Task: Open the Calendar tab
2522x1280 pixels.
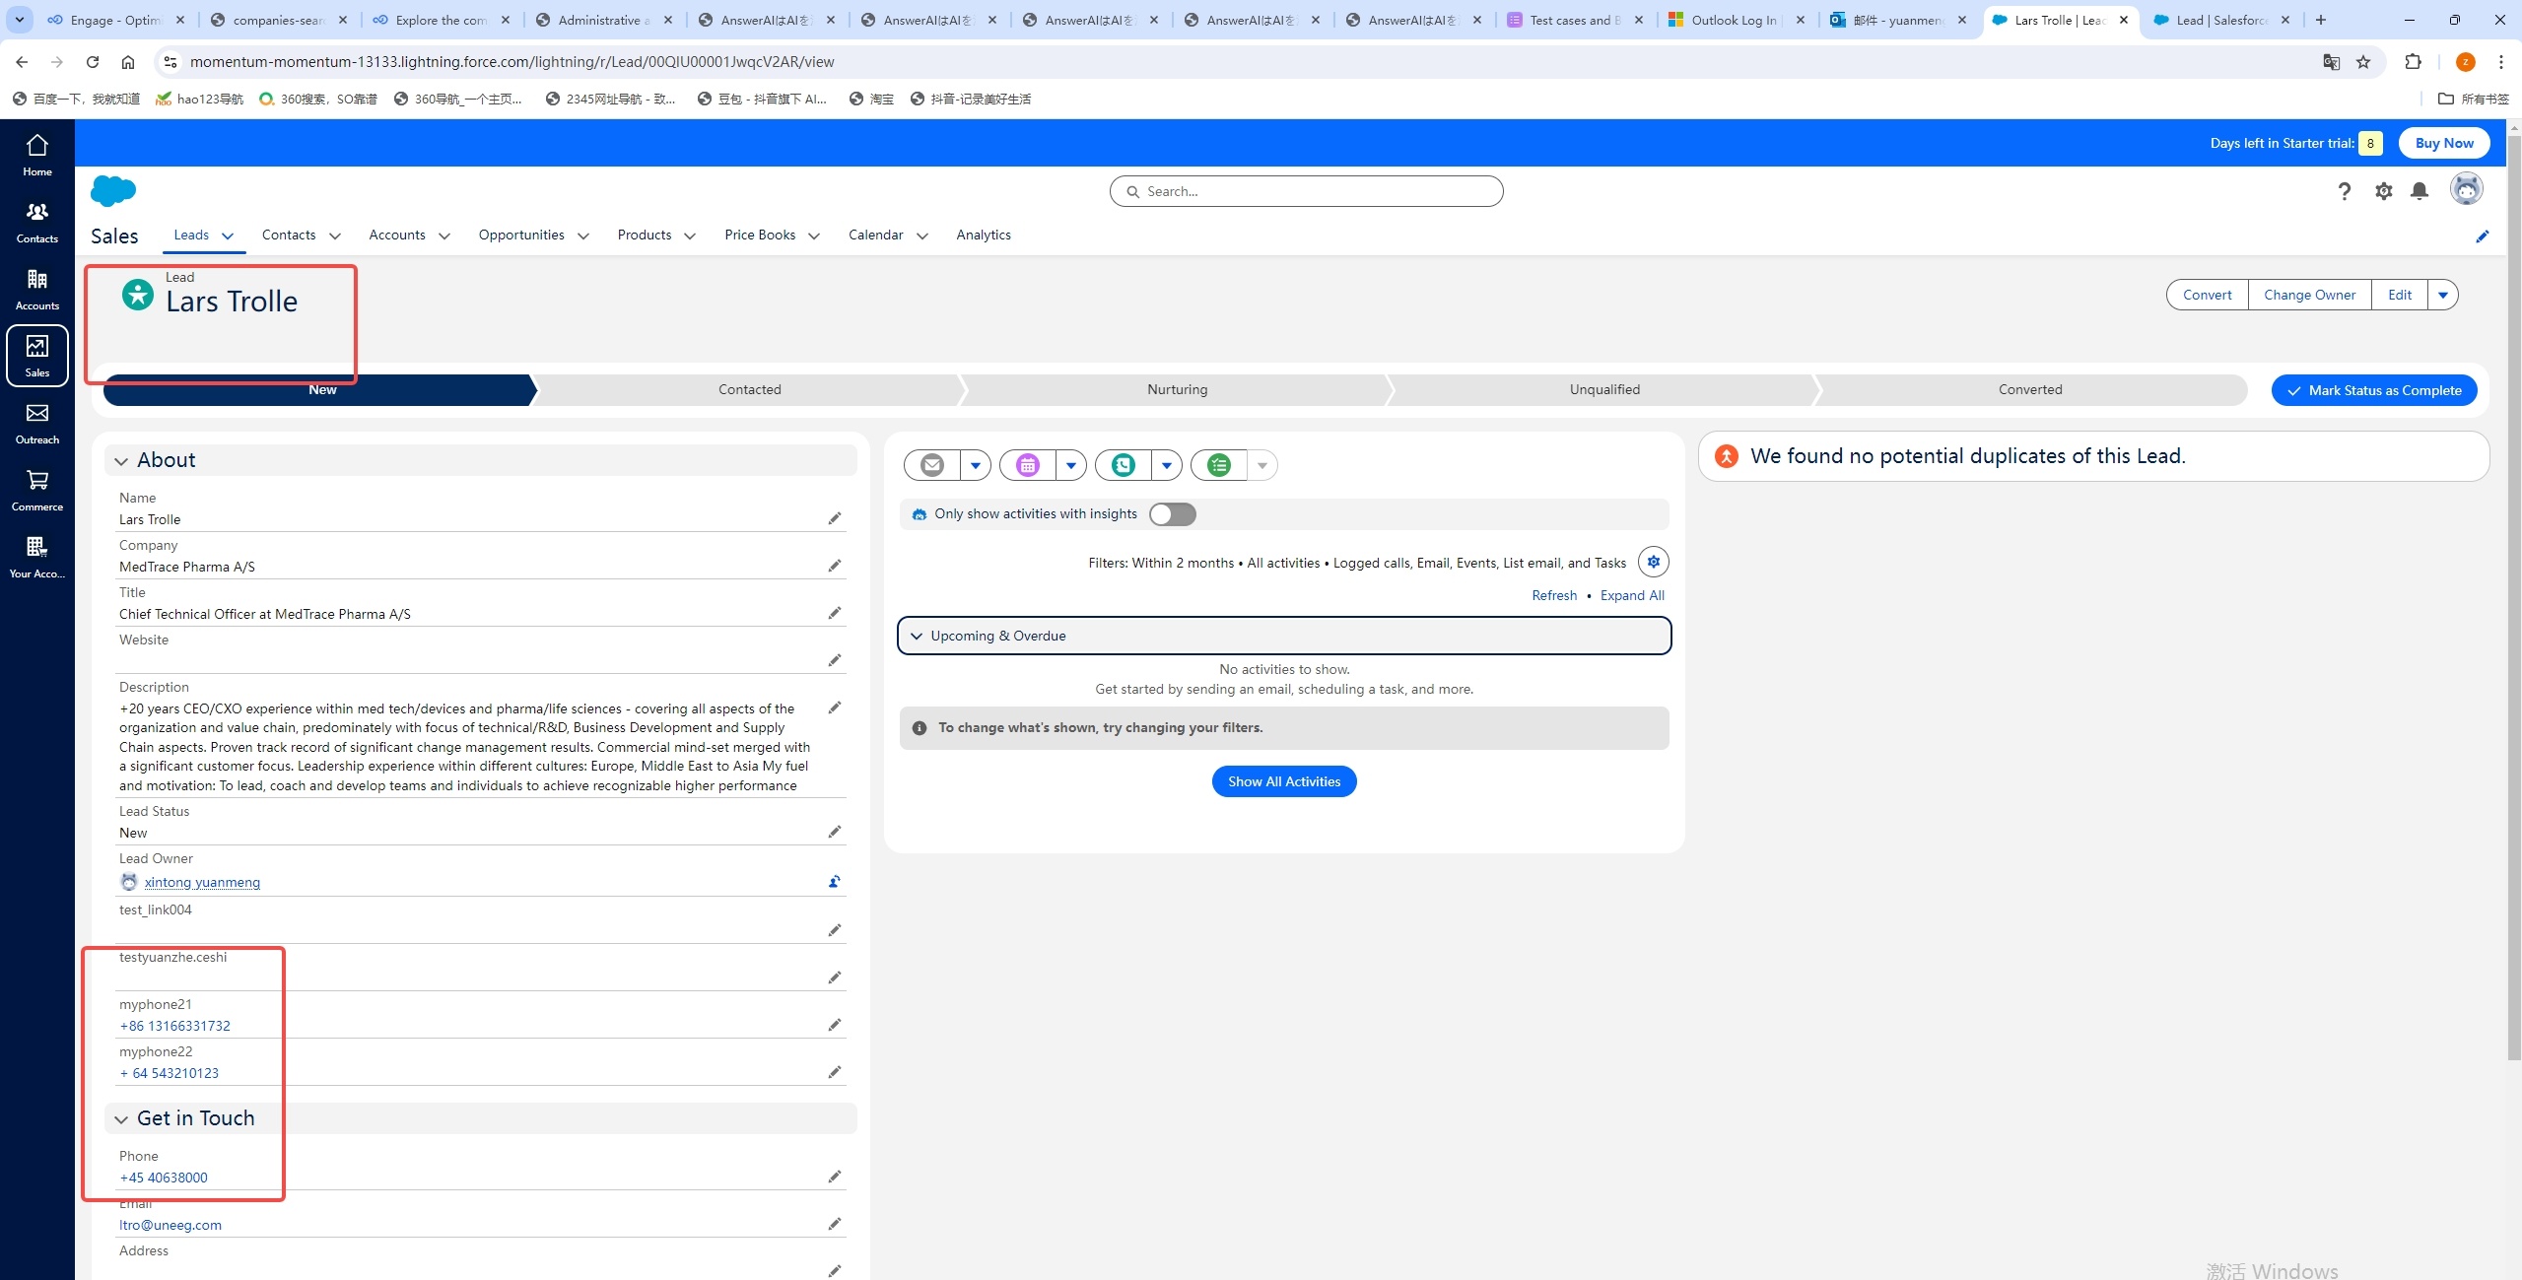Action: [876, 235]
